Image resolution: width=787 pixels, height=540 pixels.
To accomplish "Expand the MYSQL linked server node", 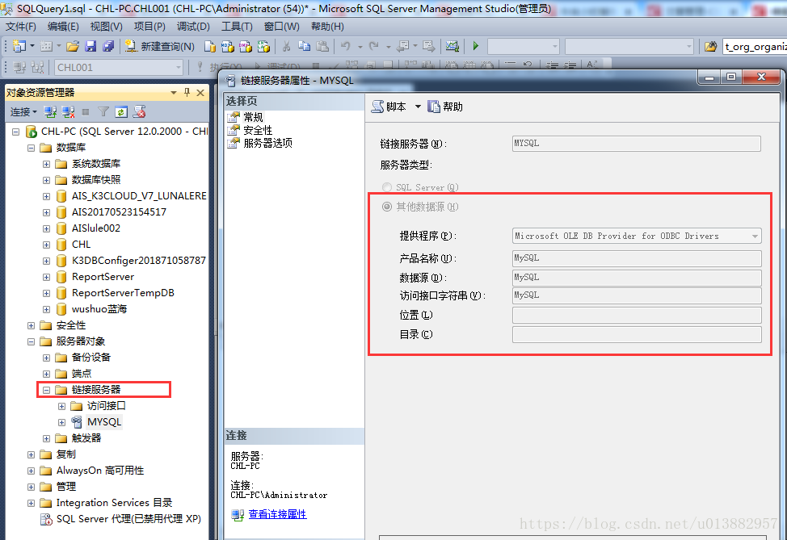I will pos(61,422).
